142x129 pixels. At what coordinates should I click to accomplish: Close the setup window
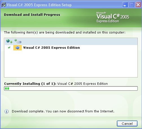pyautogui.click(x=138, y=5)
